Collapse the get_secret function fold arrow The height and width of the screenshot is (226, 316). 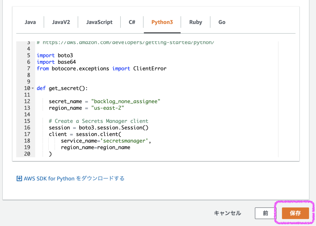(x=33, y=88)
